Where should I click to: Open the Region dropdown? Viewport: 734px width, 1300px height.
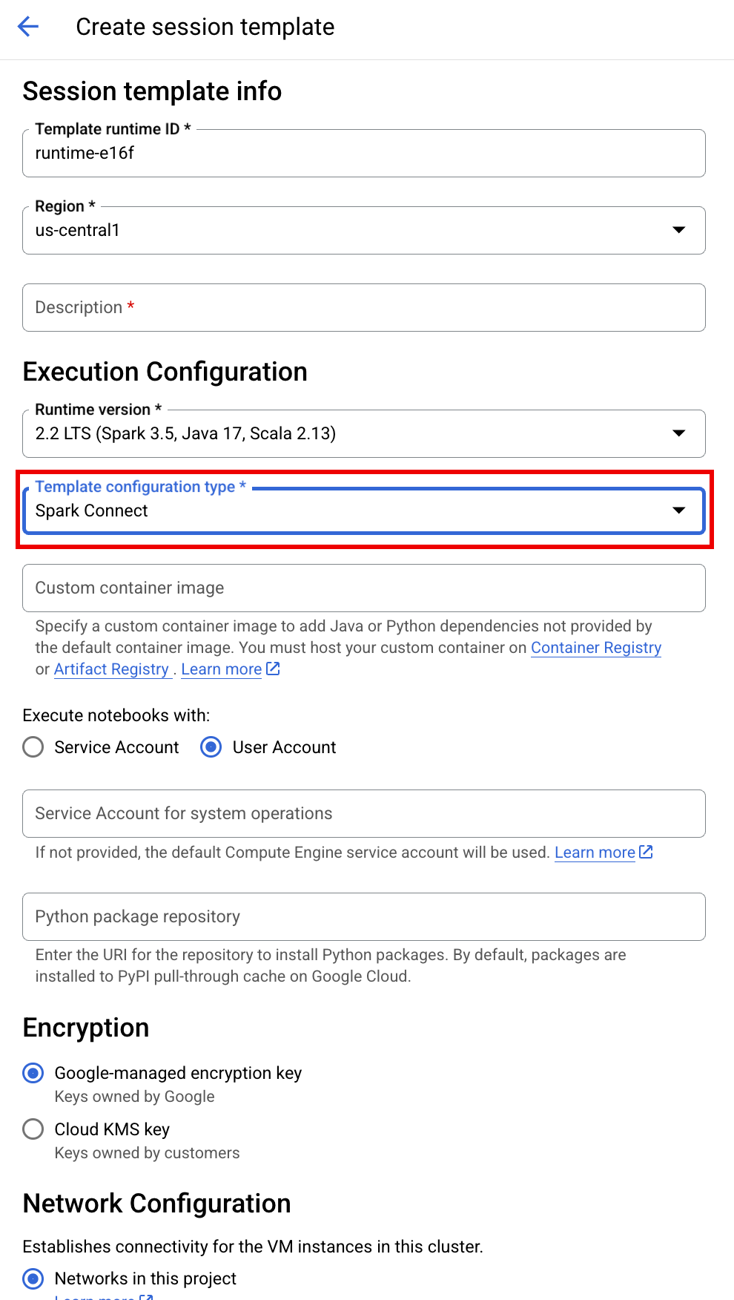coord(363,230)
